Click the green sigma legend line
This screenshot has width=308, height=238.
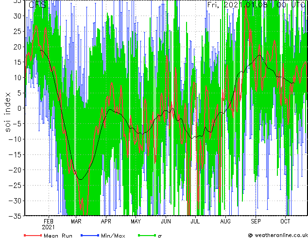tap(147, 235)
